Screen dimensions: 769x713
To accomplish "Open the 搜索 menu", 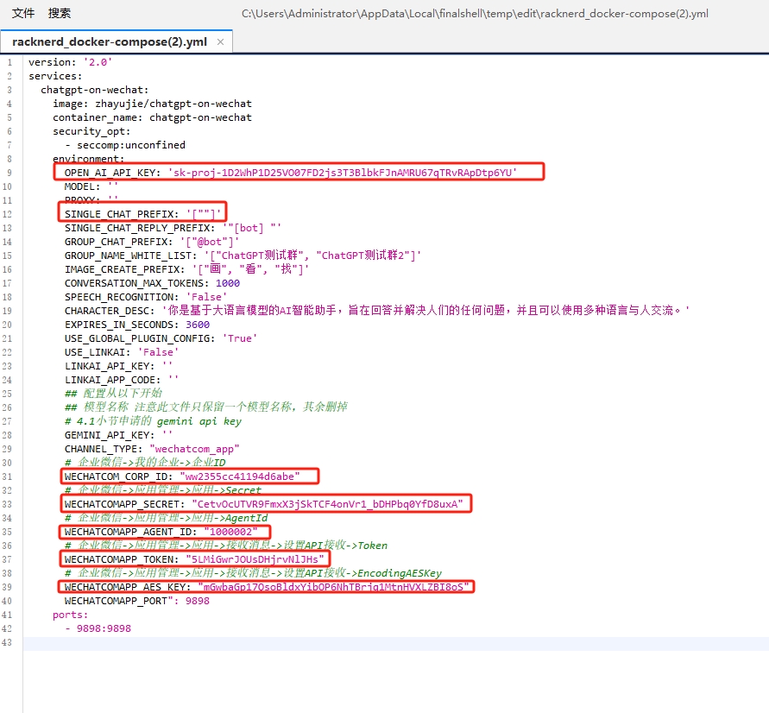I will tap(60, 13).
